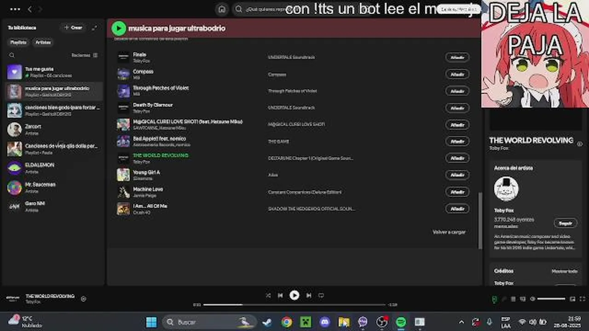Click the Machine Love album cover thumbnail
The width and height of the screenshot is (589, 331).
(123, 192)
